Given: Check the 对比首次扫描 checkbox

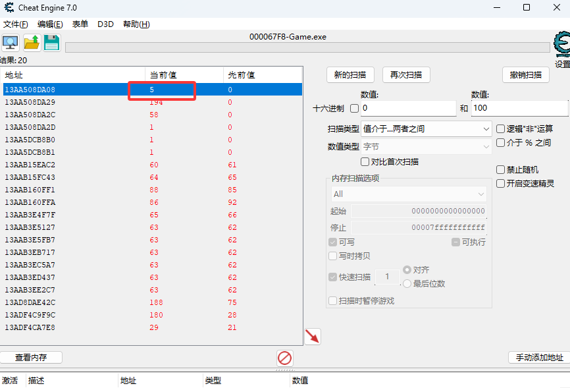Looking at the screenshot, I should click(365, 161).
